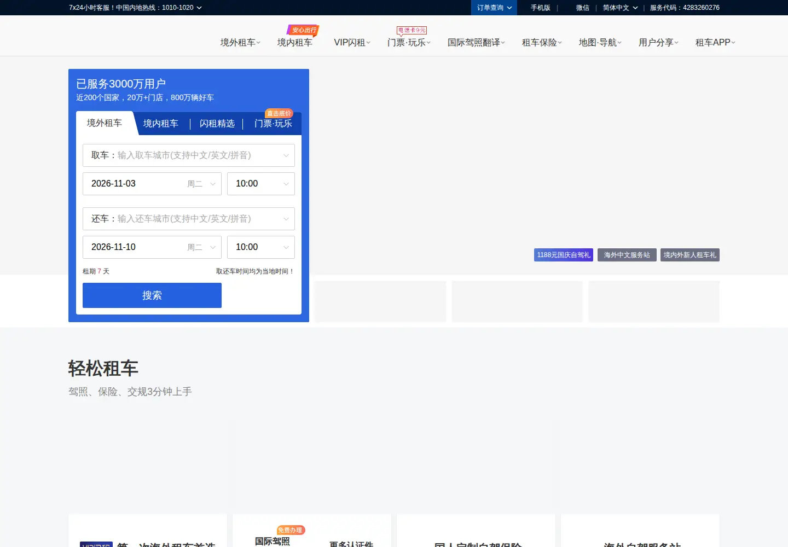Open the 地图·导航 navigation menu
The image size is (788, 547).
600,42
